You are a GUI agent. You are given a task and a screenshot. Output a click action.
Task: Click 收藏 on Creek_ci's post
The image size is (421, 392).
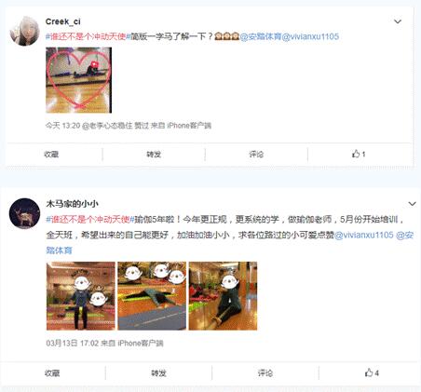tap(51, 154)
